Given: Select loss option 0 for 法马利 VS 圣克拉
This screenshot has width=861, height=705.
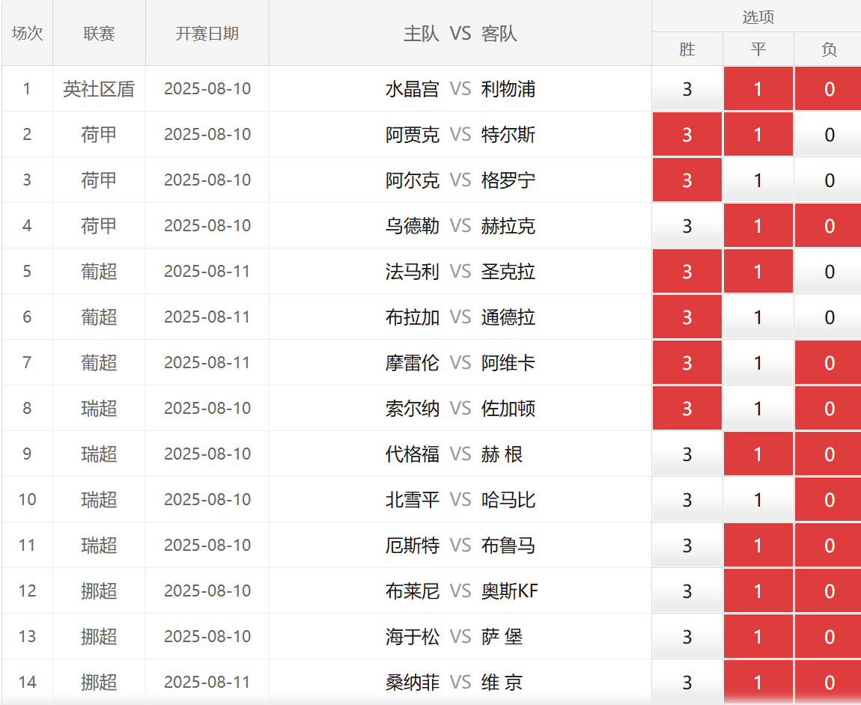Looking at the screenshot, I should coord(829,271).
